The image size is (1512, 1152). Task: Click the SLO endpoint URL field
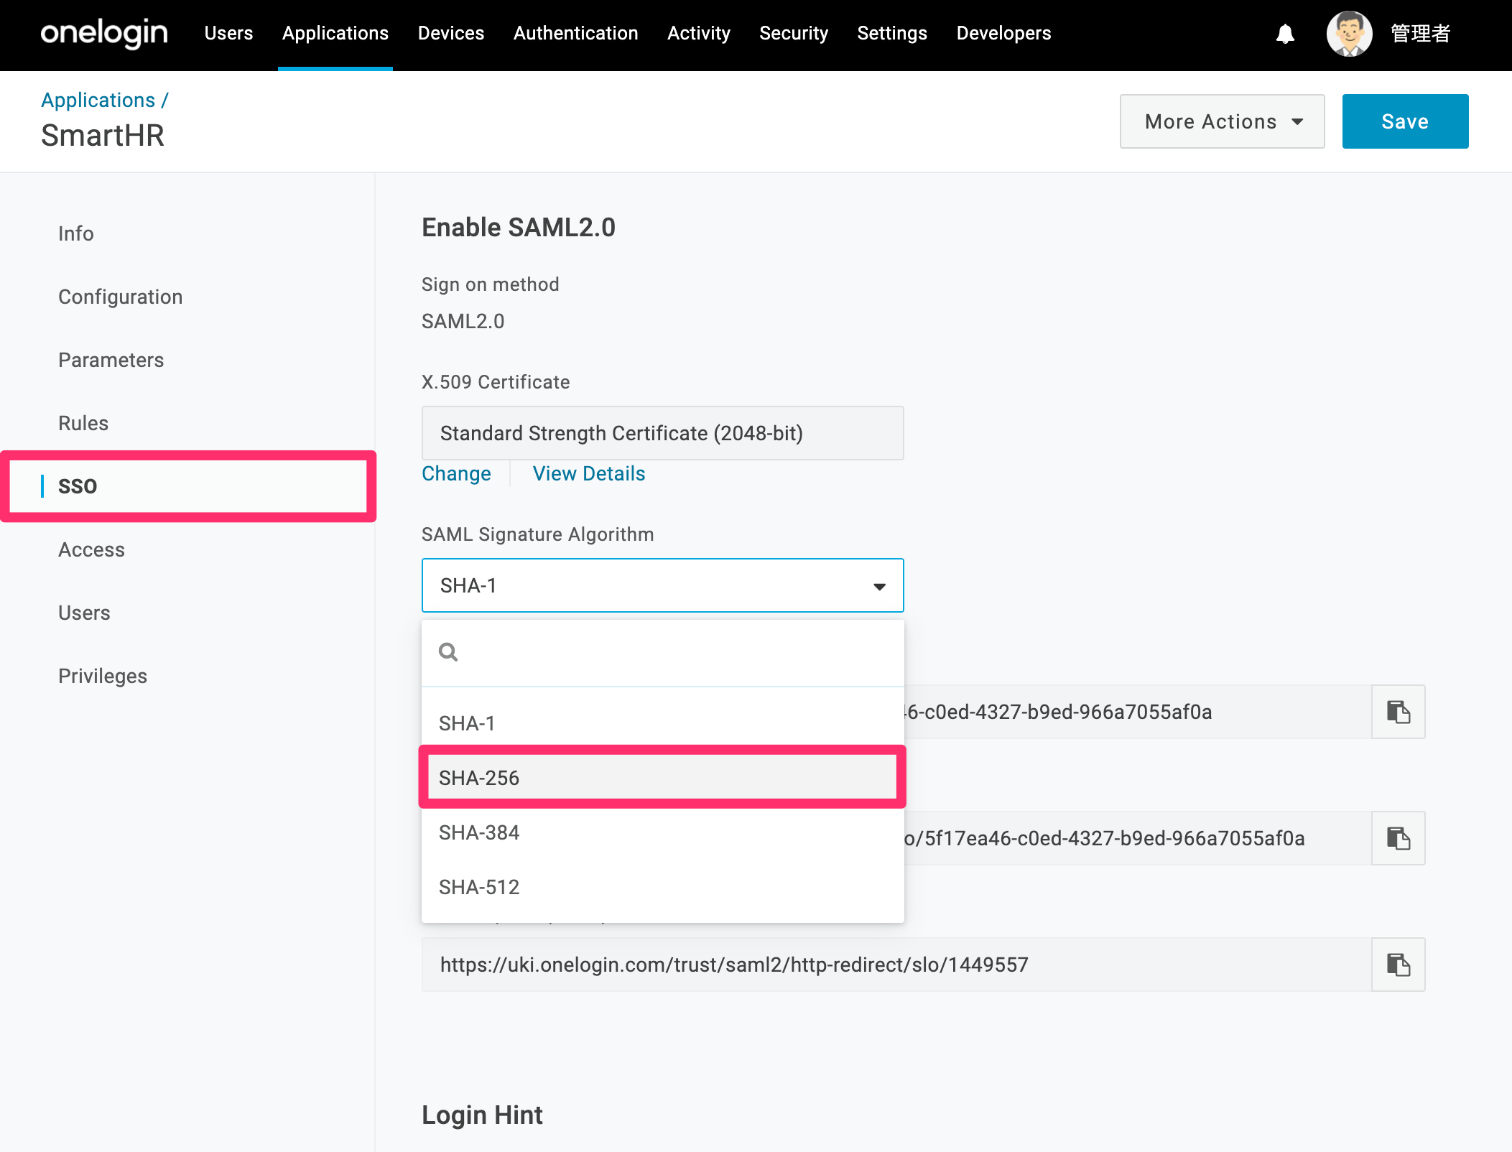896,965
